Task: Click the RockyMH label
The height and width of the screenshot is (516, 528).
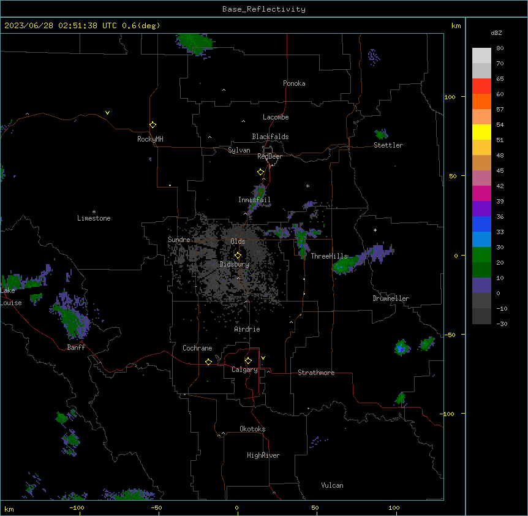Action: (150, 139)
